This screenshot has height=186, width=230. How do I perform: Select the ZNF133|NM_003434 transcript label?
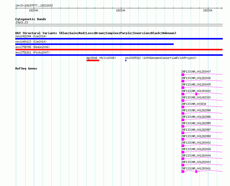[x=194, y=104]
